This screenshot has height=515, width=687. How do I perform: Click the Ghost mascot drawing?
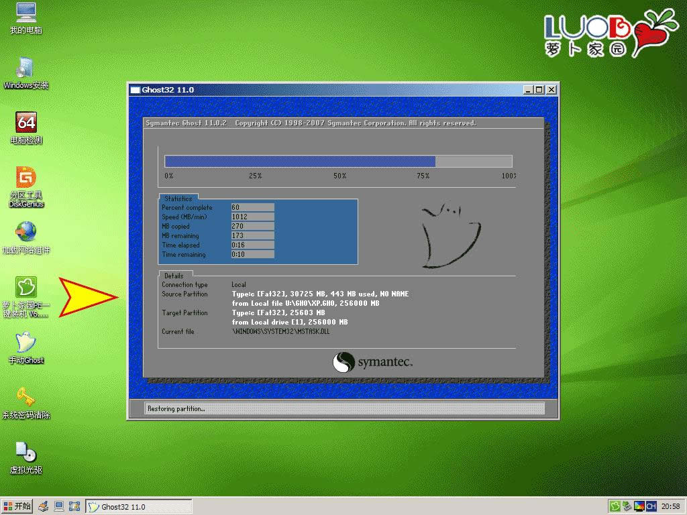[x=452, y=235]
